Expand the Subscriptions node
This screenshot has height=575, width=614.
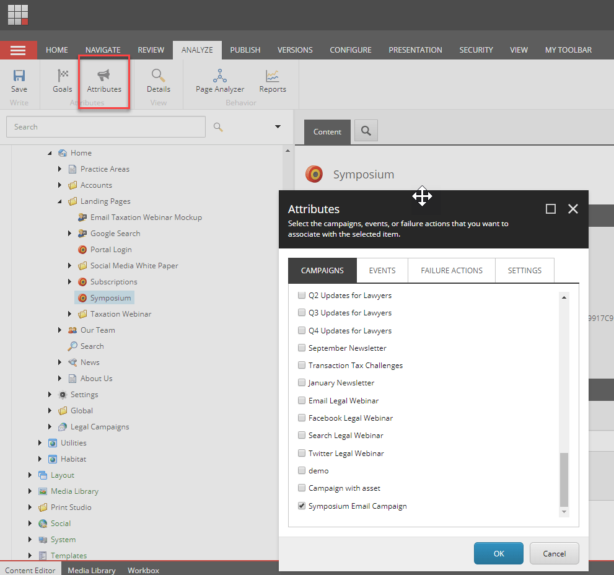[69, 282]
